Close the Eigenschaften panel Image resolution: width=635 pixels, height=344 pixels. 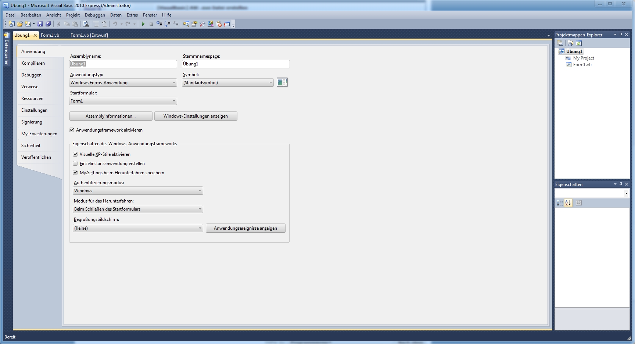[x=627, y=184]
